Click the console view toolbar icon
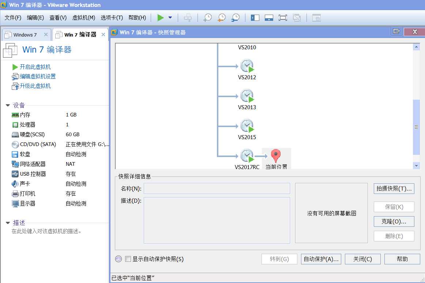This screenshot has height=283, width=425. pos(316,18)
